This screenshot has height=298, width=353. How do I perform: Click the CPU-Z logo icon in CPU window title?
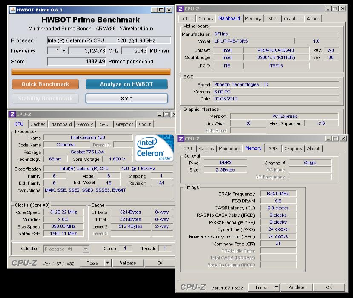(12, 115)
